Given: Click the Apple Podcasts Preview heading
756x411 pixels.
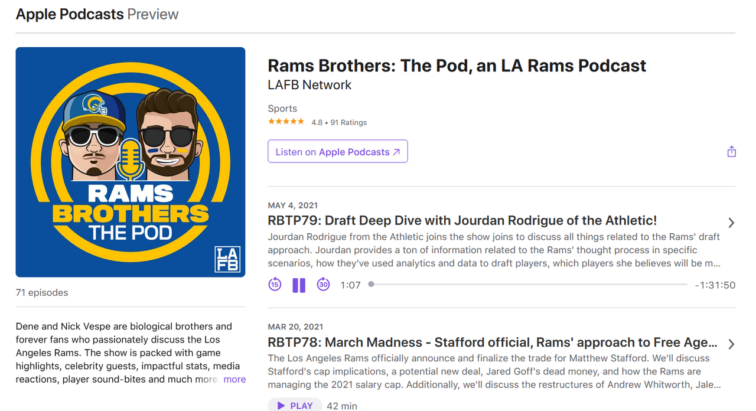Looking at the screenshot, I should point(97,14).
